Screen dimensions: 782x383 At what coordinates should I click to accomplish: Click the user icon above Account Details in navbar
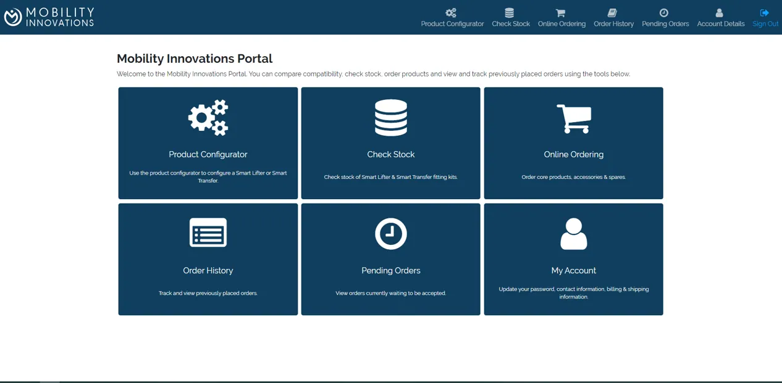click(720, 13)
